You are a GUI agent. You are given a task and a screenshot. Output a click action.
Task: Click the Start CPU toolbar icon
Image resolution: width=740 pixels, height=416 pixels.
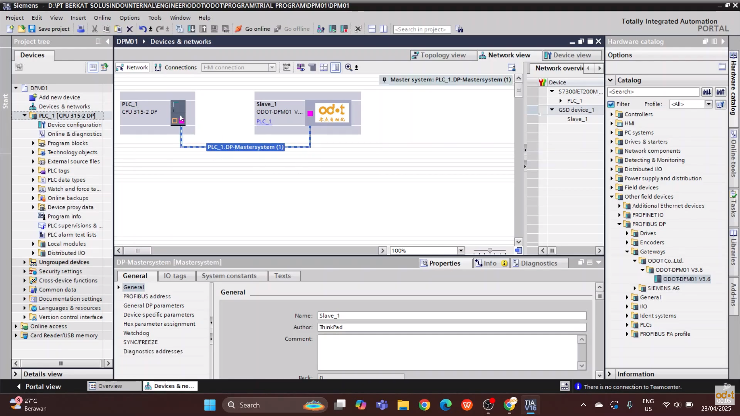[x=332, y=29]
